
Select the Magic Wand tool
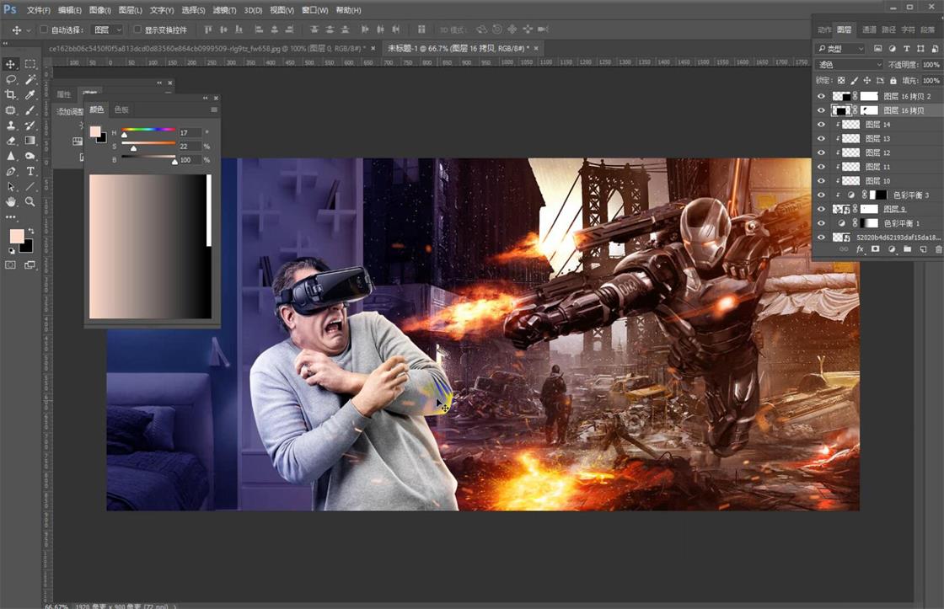(30, 79)
